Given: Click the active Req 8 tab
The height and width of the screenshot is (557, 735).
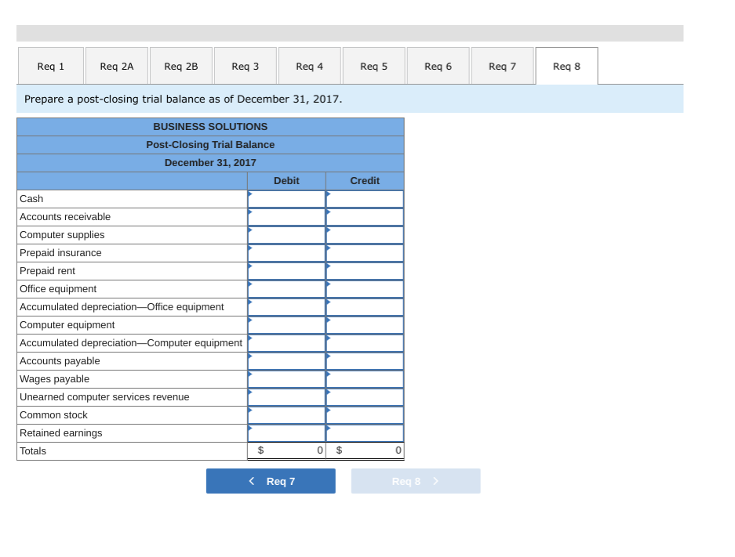Looking at the screenshot, I should pos(566,66).
